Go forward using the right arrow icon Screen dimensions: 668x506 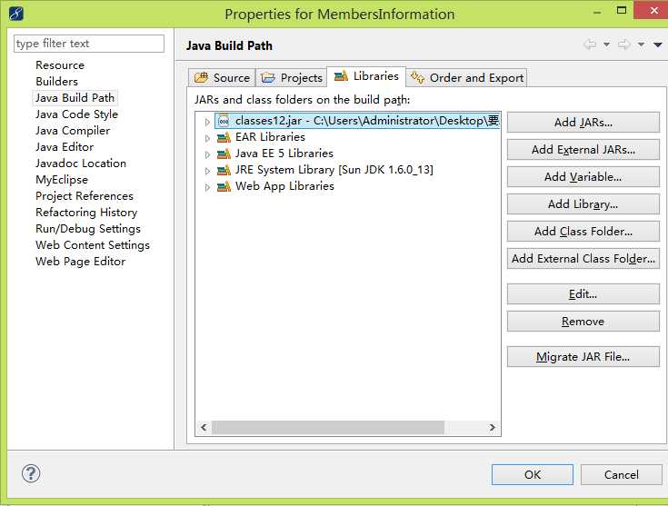click(x=624, y=45)
